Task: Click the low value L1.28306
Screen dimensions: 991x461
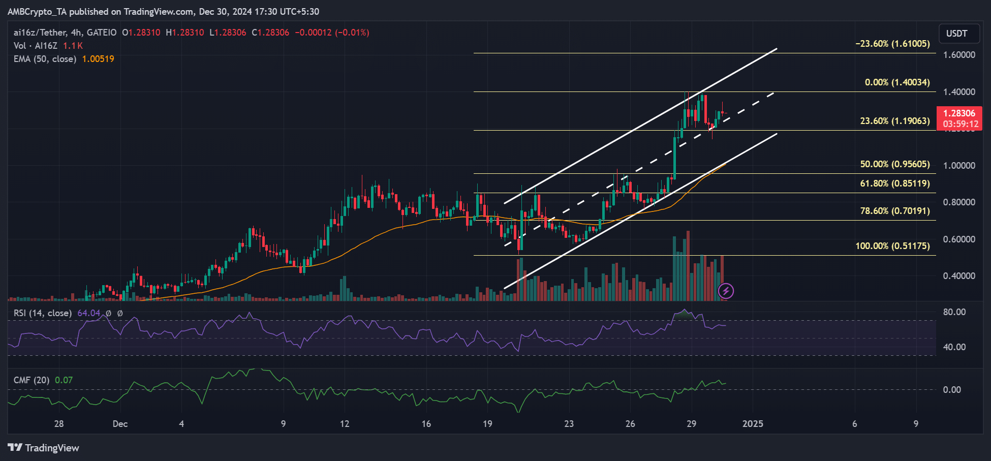Action: (228, 33)
